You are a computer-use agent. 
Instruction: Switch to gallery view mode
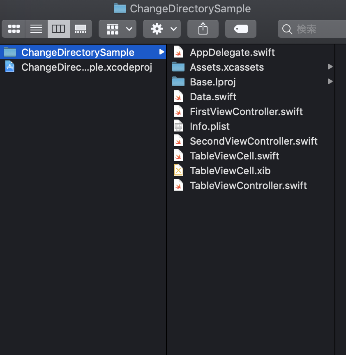click(81, 29)
